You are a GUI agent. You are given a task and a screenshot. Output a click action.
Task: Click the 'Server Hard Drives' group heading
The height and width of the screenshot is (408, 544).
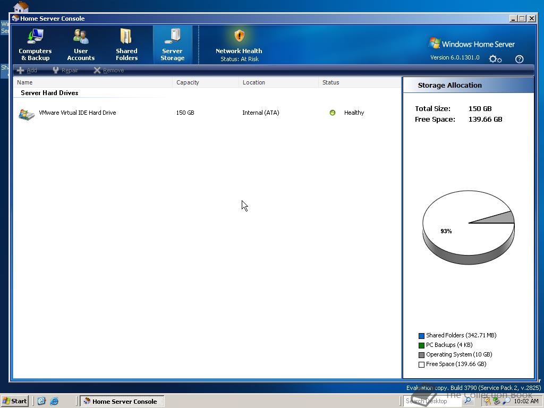pyautogui.click(x=49, y=92)
